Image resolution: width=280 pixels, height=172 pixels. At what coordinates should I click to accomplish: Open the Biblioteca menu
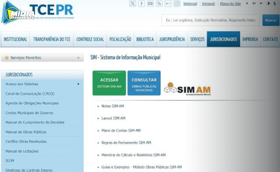(x=145, y=39)
